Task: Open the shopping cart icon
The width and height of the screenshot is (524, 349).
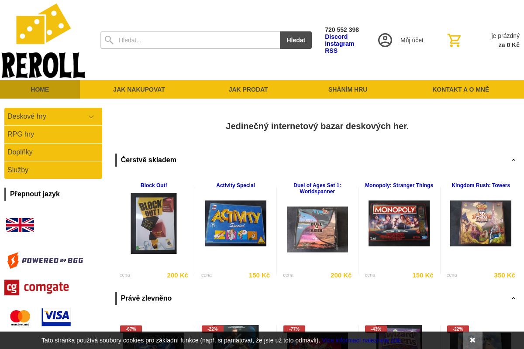Action: [454, 41]
